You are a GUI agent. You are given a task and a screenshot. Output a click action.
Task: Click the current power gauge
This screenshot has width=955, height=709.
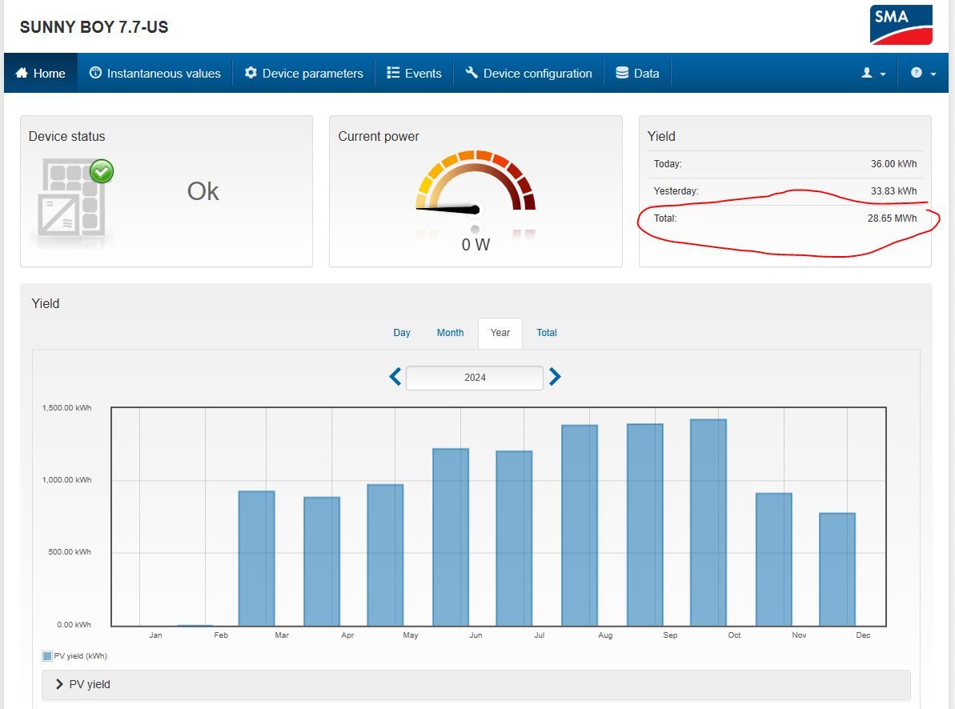point(475,182)
